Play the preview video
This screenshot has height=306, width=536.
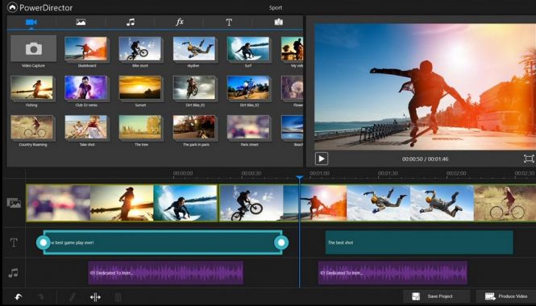(x=322, y=159)
